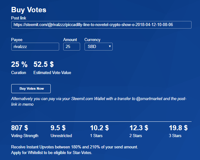The image size is (200, 160).
Task: Click the Amount label
Action: pos(70,40)
